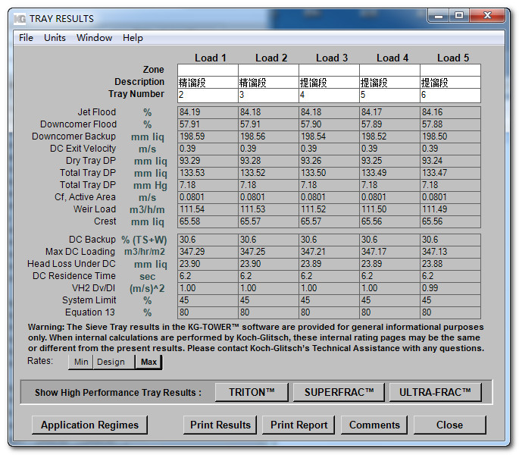519x455 pixels.
Task: Click Downcomer Backup value 198.59
Action: point(208,136)
